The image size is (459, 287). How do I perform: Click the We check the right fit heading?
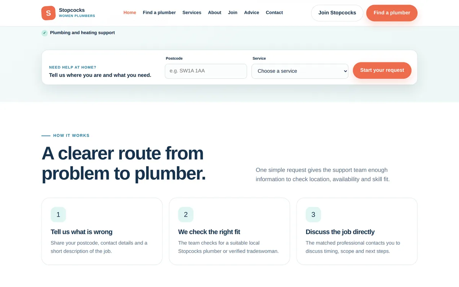pyautogui.click(x=209, y=232)
